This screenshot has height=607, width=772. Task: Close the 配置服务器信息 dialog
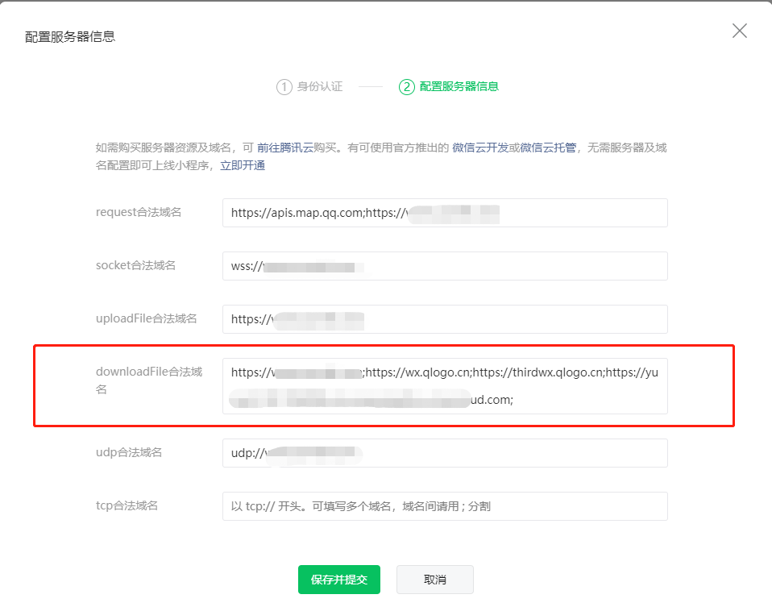coord(740,31)
